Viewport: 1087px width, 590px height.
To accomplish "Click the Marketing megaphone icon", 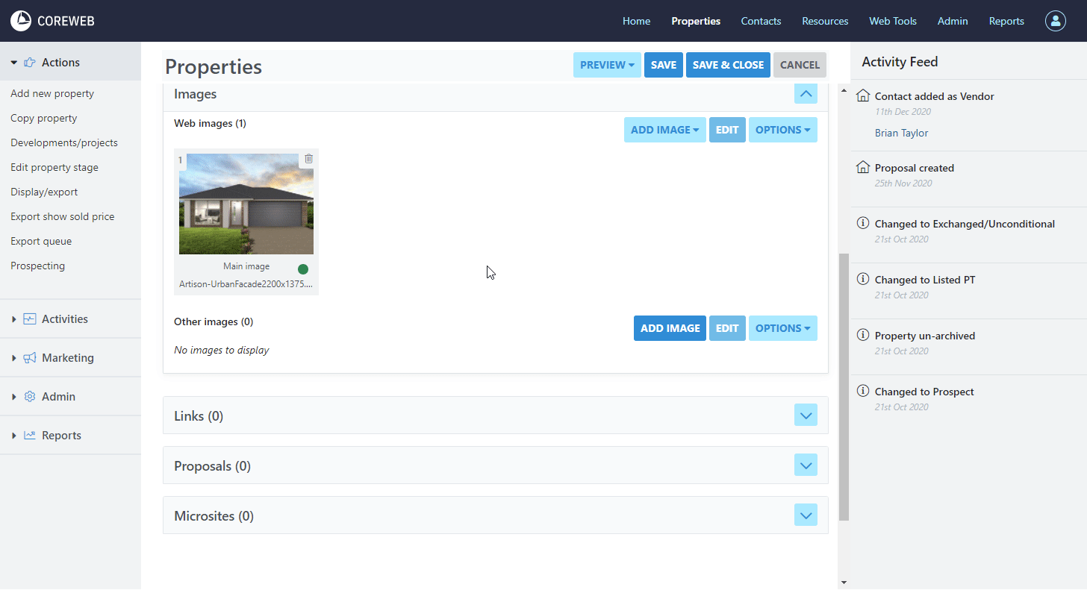I will (30, 358).
